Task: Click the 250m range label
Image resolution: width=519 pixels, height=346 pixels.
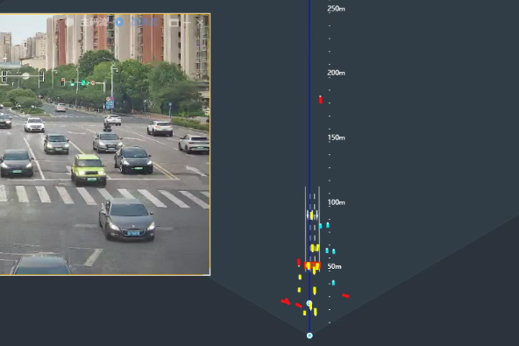Action: [336, 9]
